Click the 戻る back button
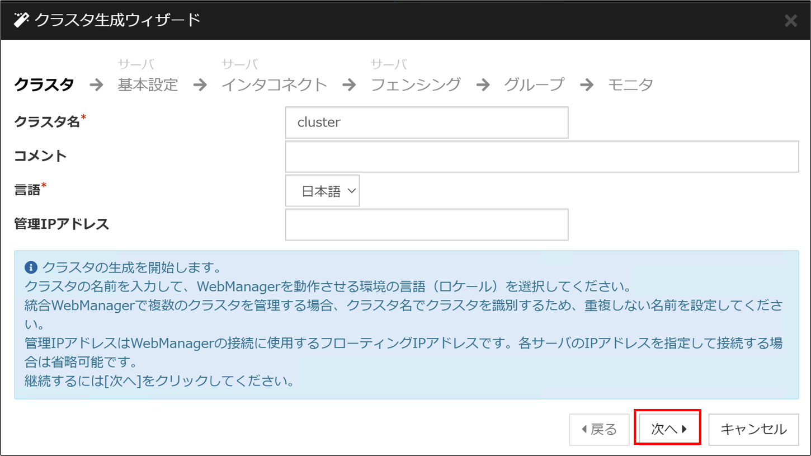811x456 pixels. coord(599,429)
